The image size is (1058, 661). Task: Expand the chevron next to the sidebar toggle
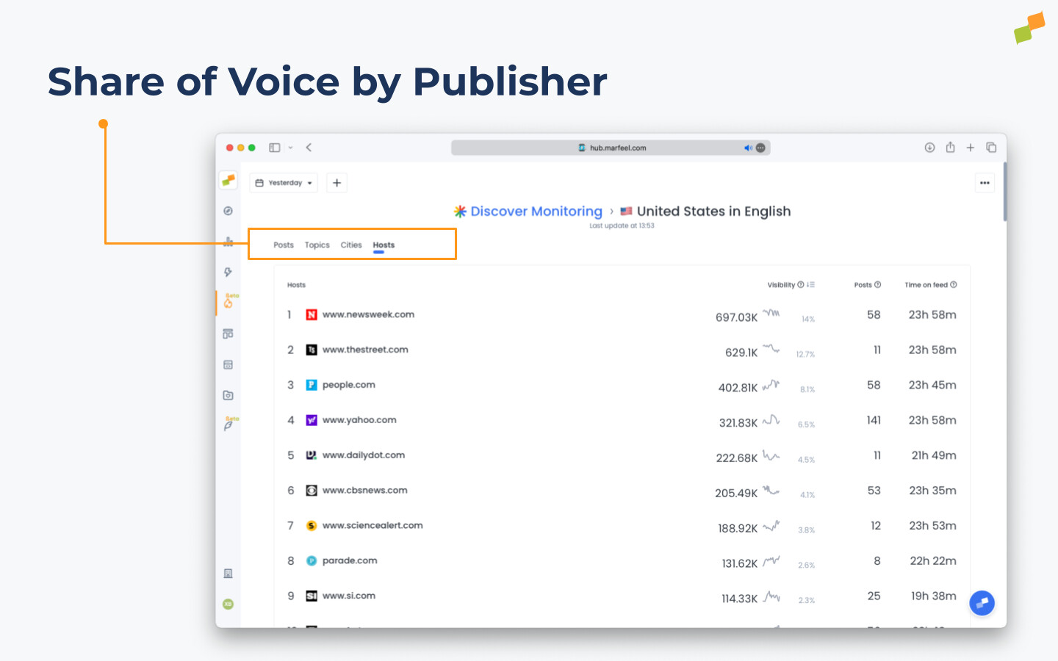point(290,147)
